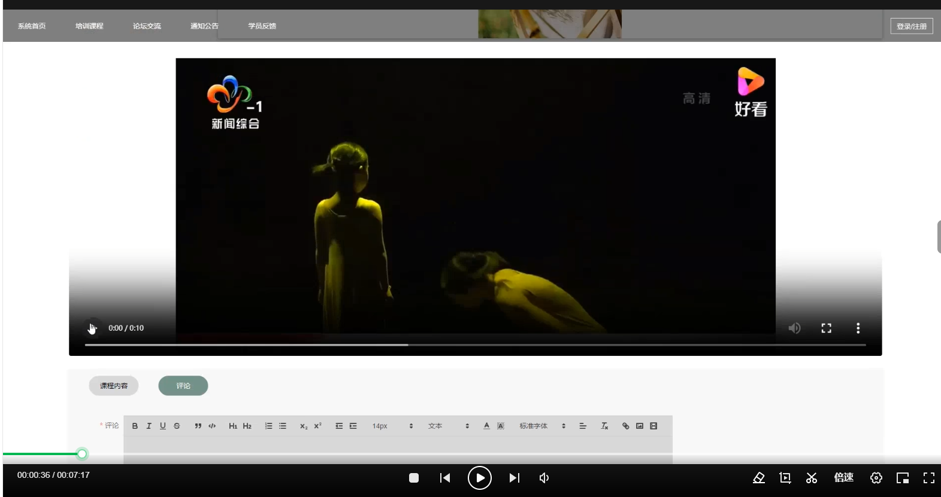Open 学员反馈 menu item
This screenshot has width=941, height=497.
point(262,26)
